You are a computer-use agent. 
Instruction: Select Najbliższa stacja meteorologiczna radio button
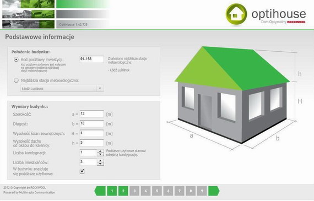tap(16, 80)
